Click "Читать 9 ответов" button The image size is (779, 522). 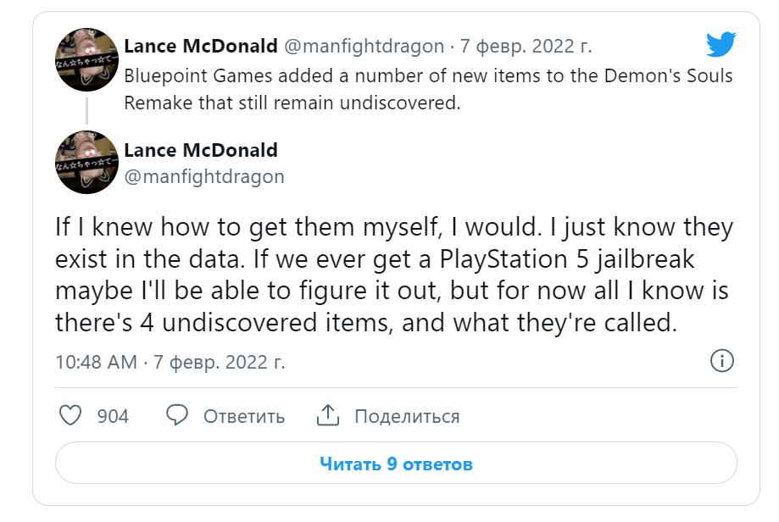[x=396, y=464]
